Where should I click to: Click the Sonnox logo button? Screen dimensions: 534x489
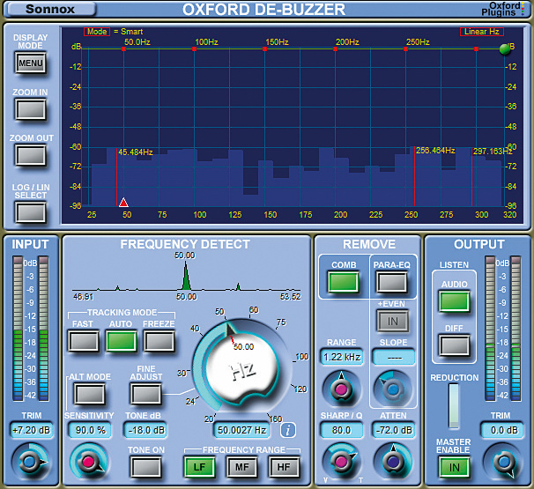(50, 9)
